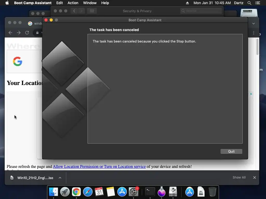Open Boot Camp Assistant Dock icon
Screen dimensions: 266x199
coord(173,191)
